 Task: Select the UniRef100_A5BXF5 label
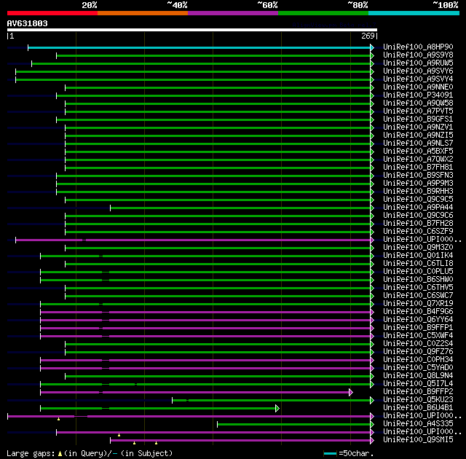tap(418, 152)
